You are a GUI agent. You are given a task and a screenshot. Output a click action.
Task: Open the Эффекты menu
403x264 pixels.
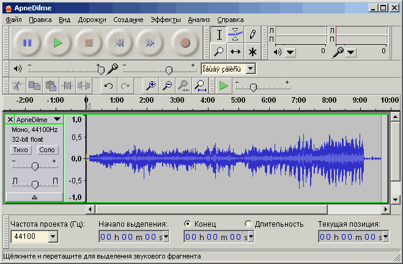(x=166, y=20)
